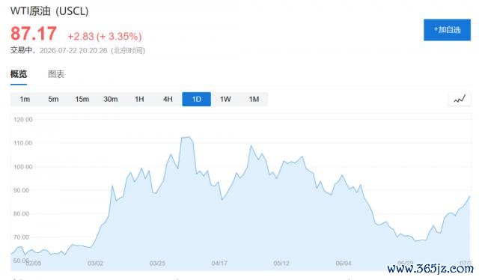This screenshot has width=479, height=280.
Task: Set chart period to 1W
Action: point(225,99)
